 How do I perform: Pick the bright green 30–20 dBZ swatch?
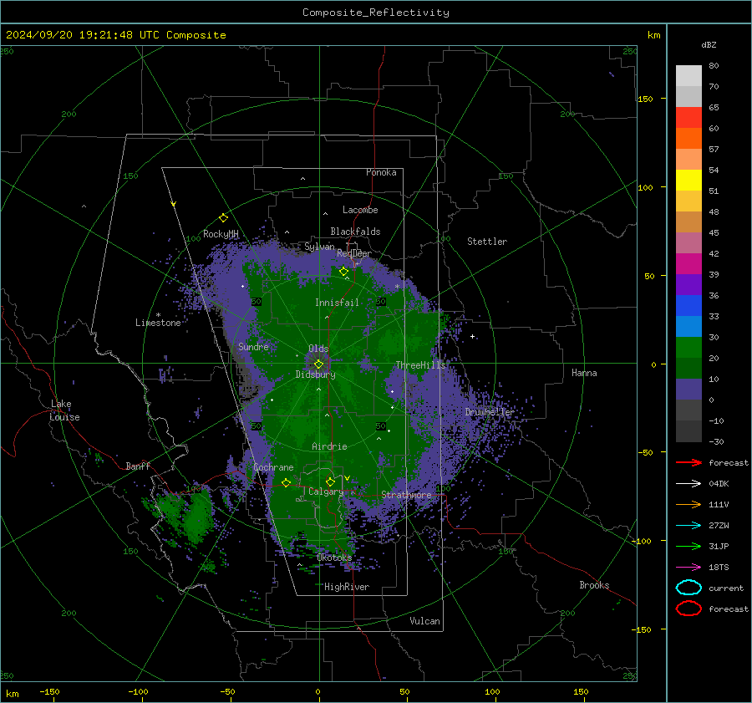pos(688,348)
